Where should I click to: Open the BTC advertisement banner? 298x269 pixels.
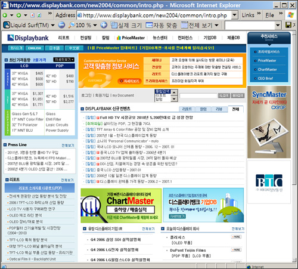tap(269, 182)
